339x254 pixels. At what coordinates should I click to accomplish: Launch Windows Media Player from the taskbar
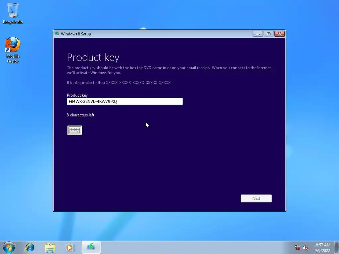click(70, 247)
